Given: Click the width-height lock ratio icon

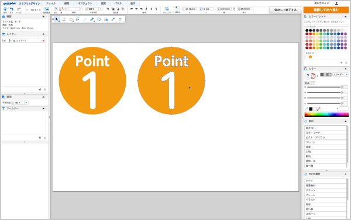Looking at the screenshot, I should pos(234,9).
